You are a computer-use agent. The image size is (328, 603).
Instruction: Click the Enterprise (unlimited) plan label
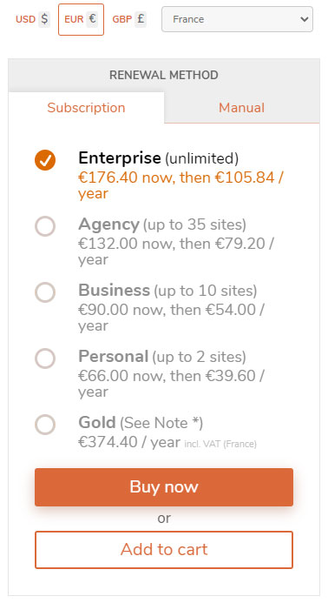pos(159,157)
